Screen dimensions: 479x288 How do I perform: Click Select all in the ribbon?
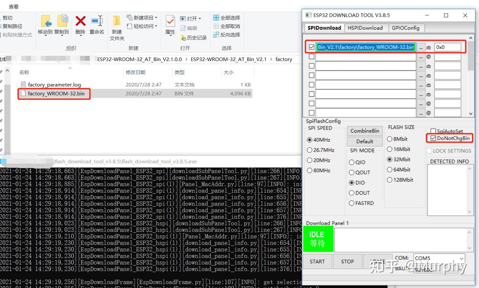click(x=227, y=18)
